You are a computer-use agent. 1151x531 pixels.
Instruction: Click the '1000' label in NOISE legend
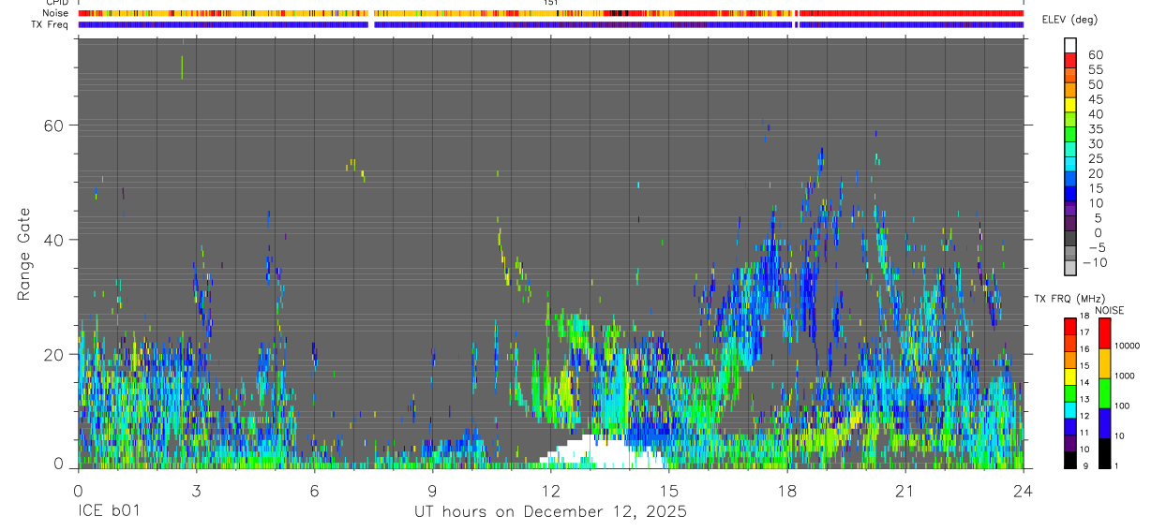(x=1127, y=376)
